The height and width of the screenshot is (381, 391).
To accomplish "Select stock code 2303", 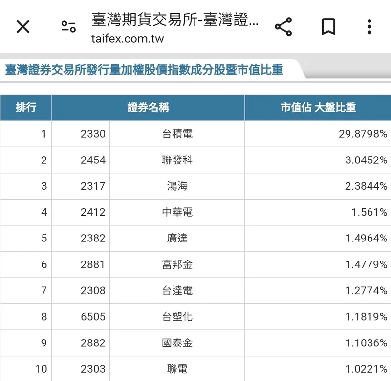I will click(x=93, y=369).
